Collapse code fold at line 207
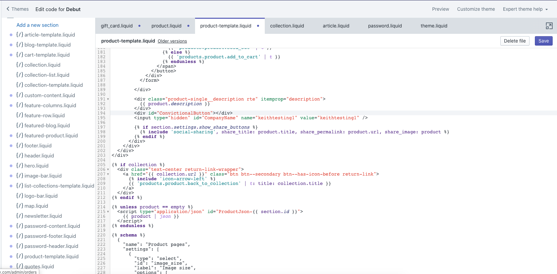Viewport: 557px width, 274px height. (108, 174)
